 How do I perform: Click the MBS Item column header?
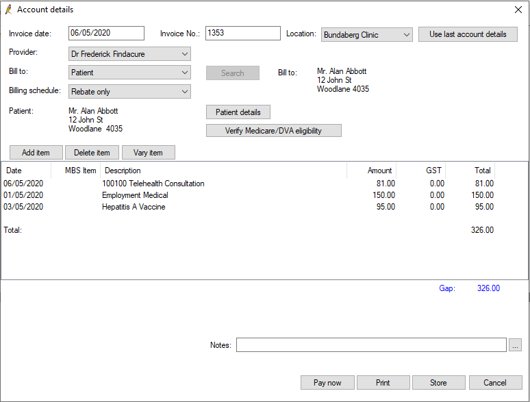76,171
